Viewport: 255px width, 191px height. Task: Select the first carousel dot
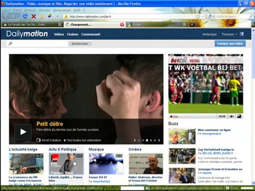tap(139, 140)
